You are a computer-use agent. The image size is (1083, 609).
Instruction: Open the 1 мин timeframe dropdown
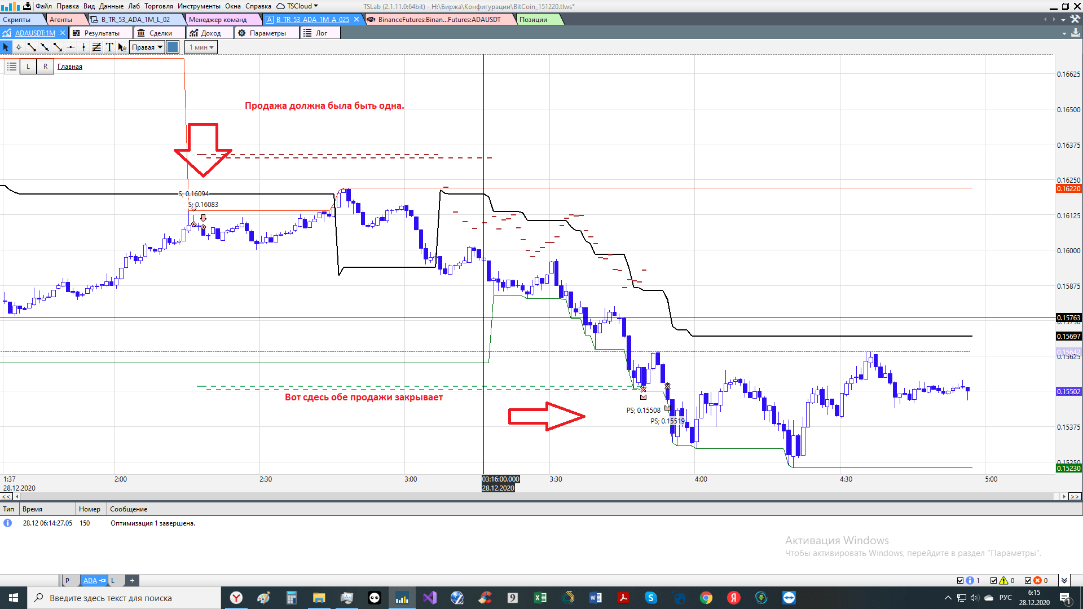point(201,47)
